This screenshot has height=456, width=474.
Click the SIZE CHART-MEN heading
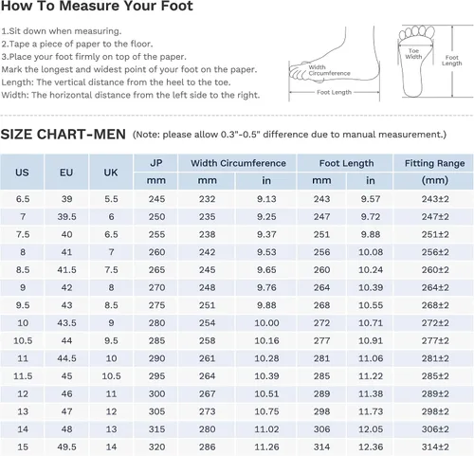tap(64, 135)
